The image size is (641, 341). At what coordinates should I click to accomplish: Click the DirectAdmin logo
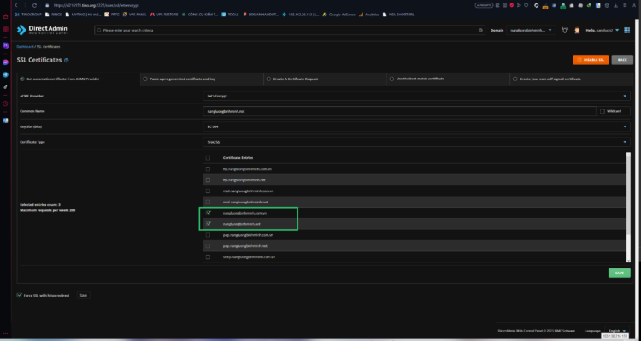42,30
